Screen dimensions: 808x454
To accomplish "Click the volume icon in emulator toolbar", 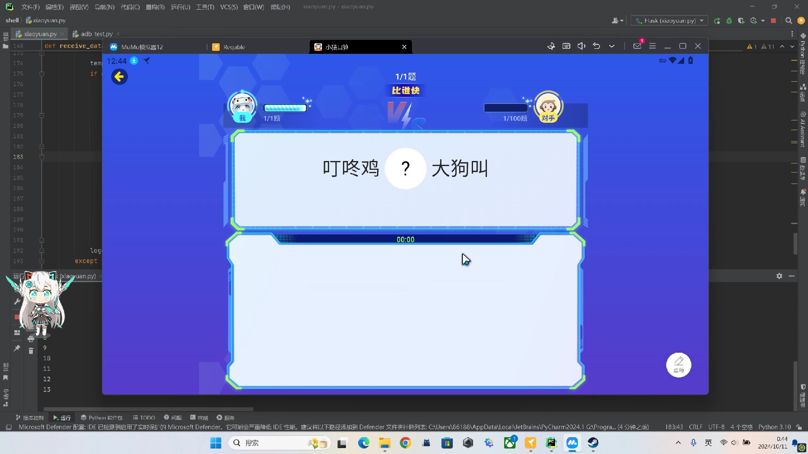I will pyautogui.click(x=582, y=46).
